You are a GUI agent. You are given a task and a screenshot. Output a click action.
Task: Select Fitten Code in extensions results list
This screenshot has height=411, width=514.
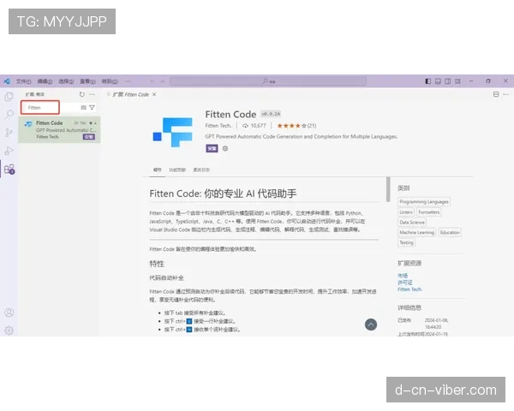click(x=59, y=130)
